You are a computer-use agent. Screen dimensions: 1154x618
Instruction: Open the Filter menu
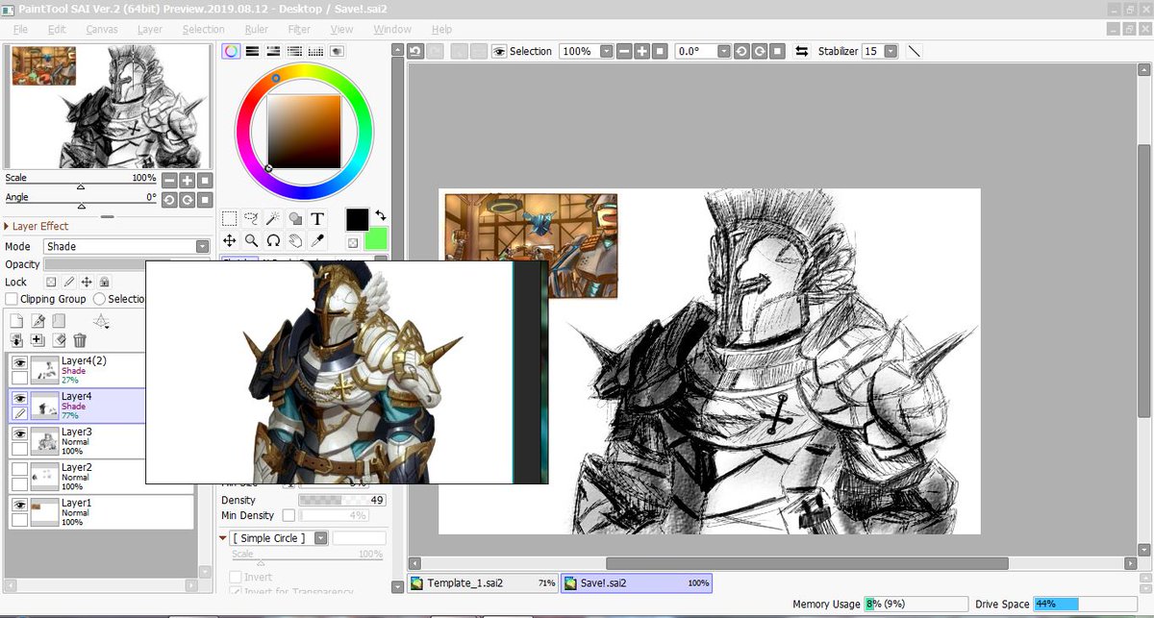[x=299, y=29]
